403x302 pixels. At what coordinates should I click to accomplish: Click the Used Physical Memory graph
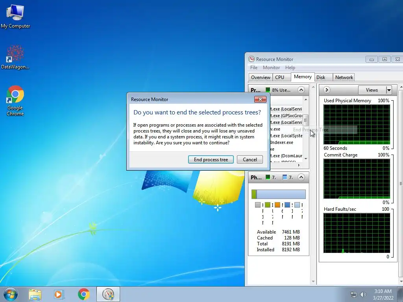click(357, 124)
